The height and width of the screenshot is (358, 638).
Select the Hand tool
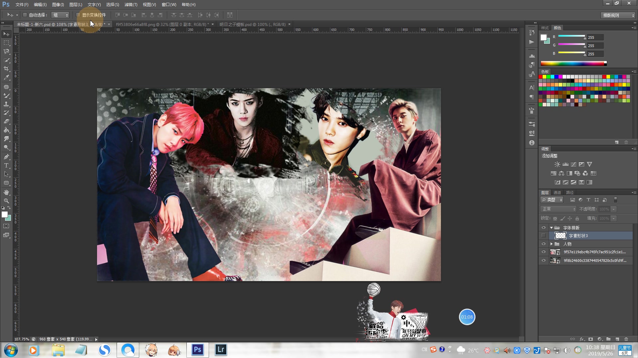click(x=6, y=192)
